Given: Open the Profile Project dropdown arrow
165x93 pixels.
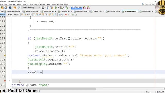Looking at the screenshot, I should [69, 8].
